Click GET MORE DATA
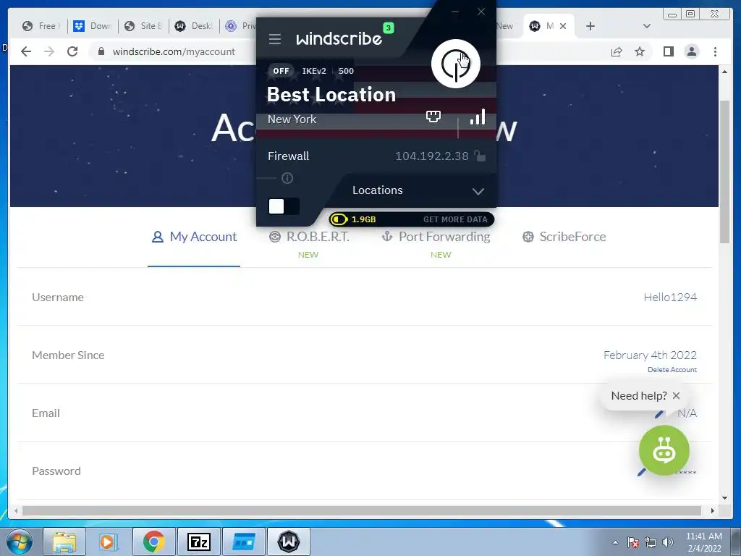This screenshot has width=741, height=556. click(x=455, y=219)
